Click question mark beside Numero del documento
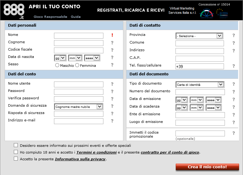The height and width of the screenshot is (175, 243). point(234,92)
